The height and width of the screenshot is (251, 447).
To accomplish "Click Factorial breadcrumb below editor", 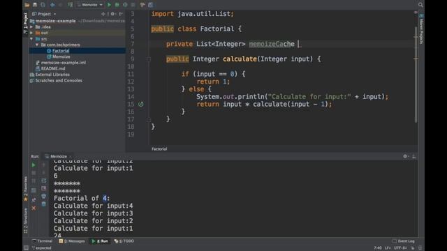I will pos(159,149).
